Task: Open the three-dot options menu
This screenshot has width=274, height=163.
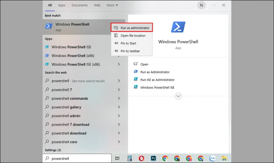Action: (213, 5)
